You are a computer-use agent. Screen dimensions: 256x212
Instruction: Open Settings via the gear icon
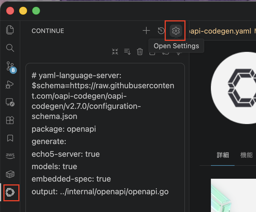[176, 31]
